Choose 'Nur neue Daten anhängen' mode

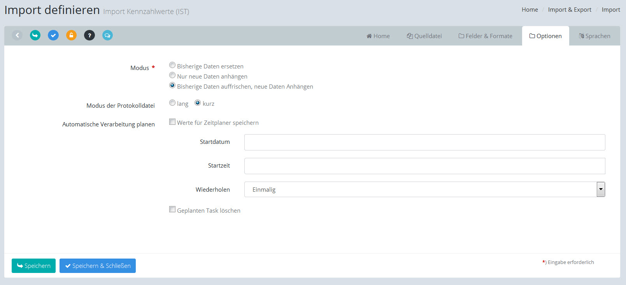click(172, 75)
